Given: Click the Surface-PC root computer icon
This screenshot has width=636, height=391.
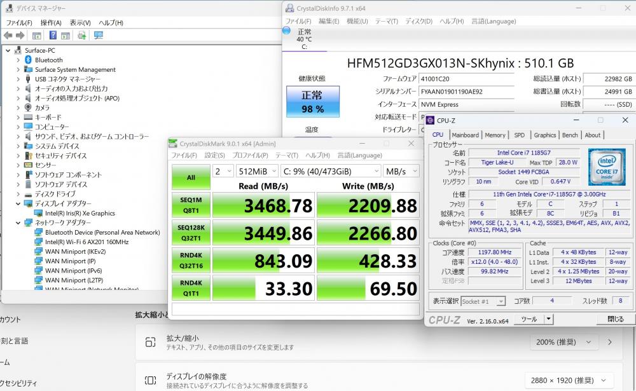Looking at the screenshot, I should click(x=18, y=50).
